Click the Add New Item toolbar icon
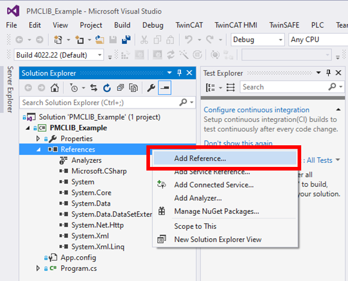This screenshot has width=348, height=281. click(79, 40)
